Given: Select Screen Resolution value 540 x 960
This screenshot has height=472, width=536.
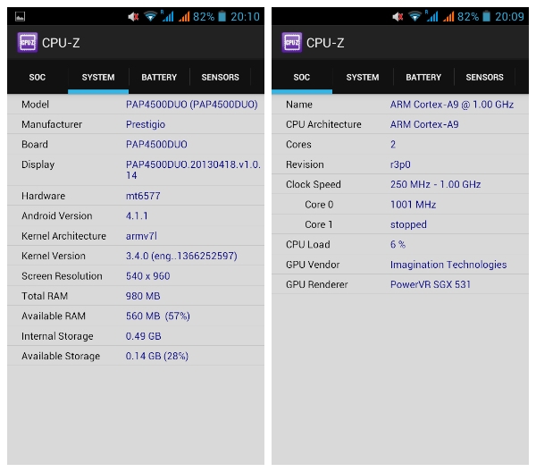Looking at the screenshot, I should (147, 275).
